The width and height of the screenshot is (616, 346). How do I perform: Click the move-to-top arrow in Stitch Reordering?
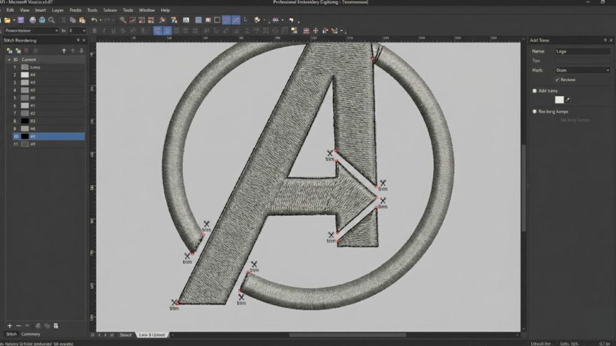point(64,50)
